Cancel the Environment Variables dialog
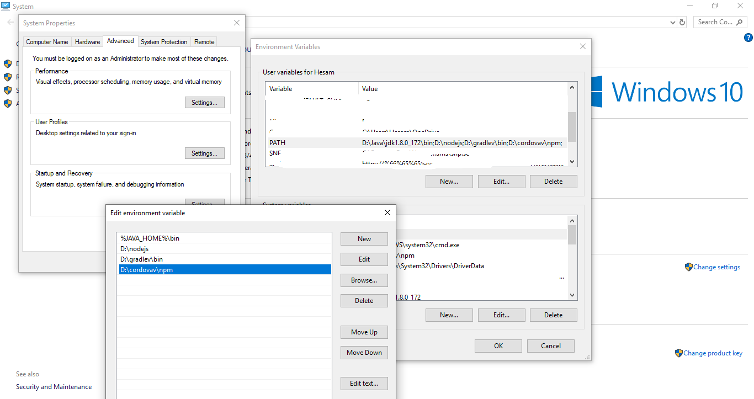This screenshot has width=754, height=399. coord(551,346)
